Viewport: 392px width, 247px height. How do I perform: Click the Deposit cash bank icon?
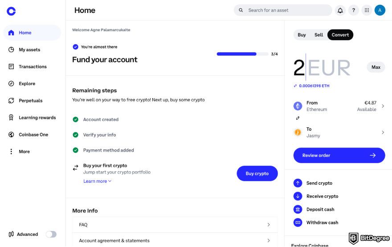[298, 210]
